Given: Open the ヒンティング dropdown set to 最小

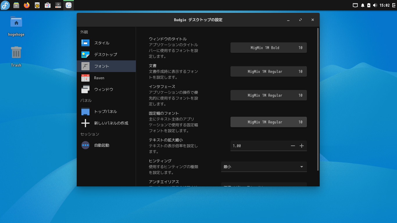Looking at the screenshot, I should coord(264,167).
